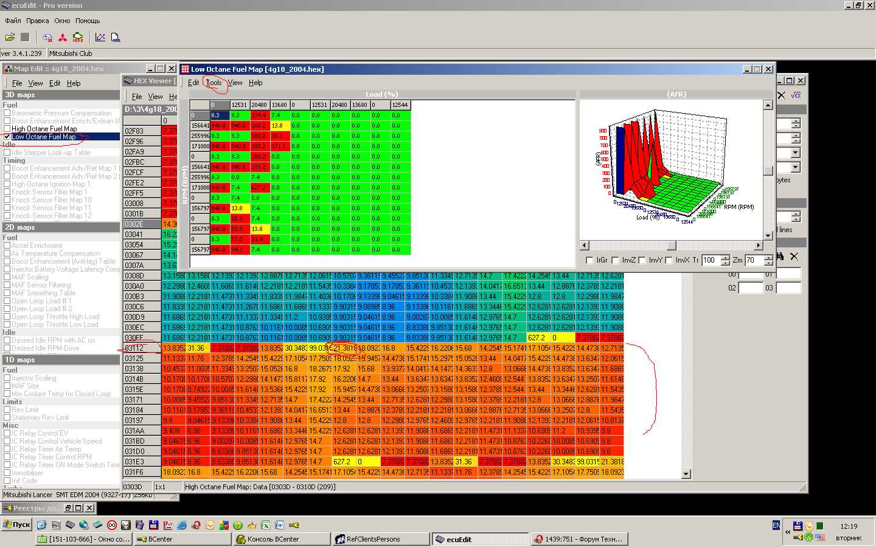Click the 3D graph vertical scrollbar down arrow
Image resolution: width=876 pixels, height=547 pixels.
click(768, 235)
